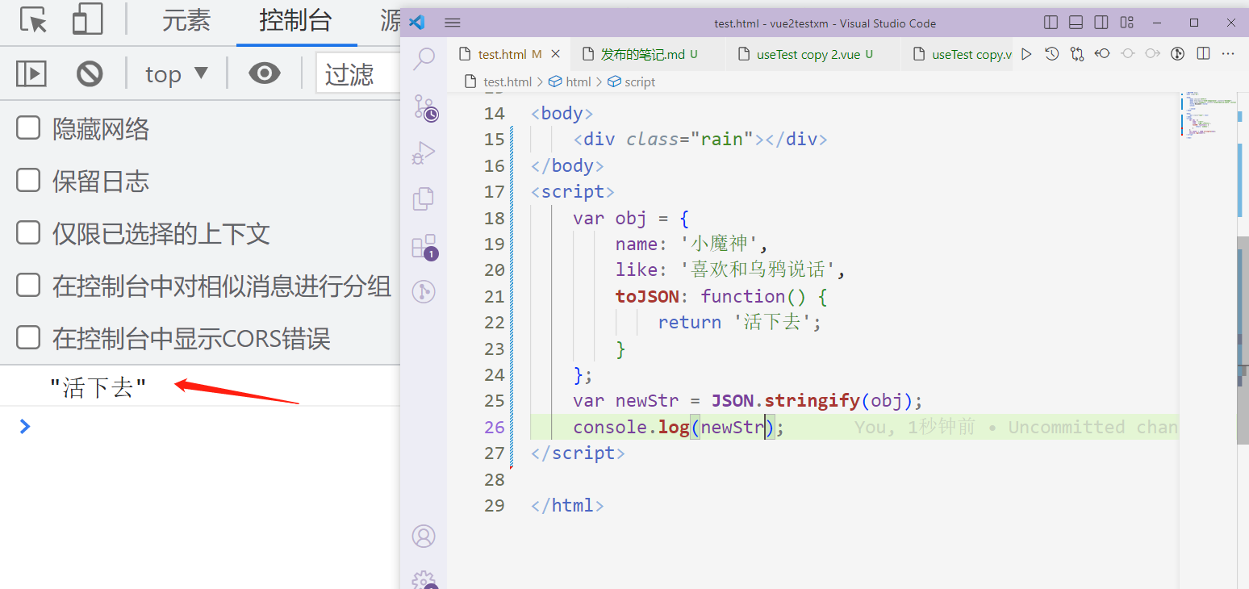Viewport: 1249px width, 589px height.
Task: Click the 过滤 filter input field
Action: [x=358, y=74]
